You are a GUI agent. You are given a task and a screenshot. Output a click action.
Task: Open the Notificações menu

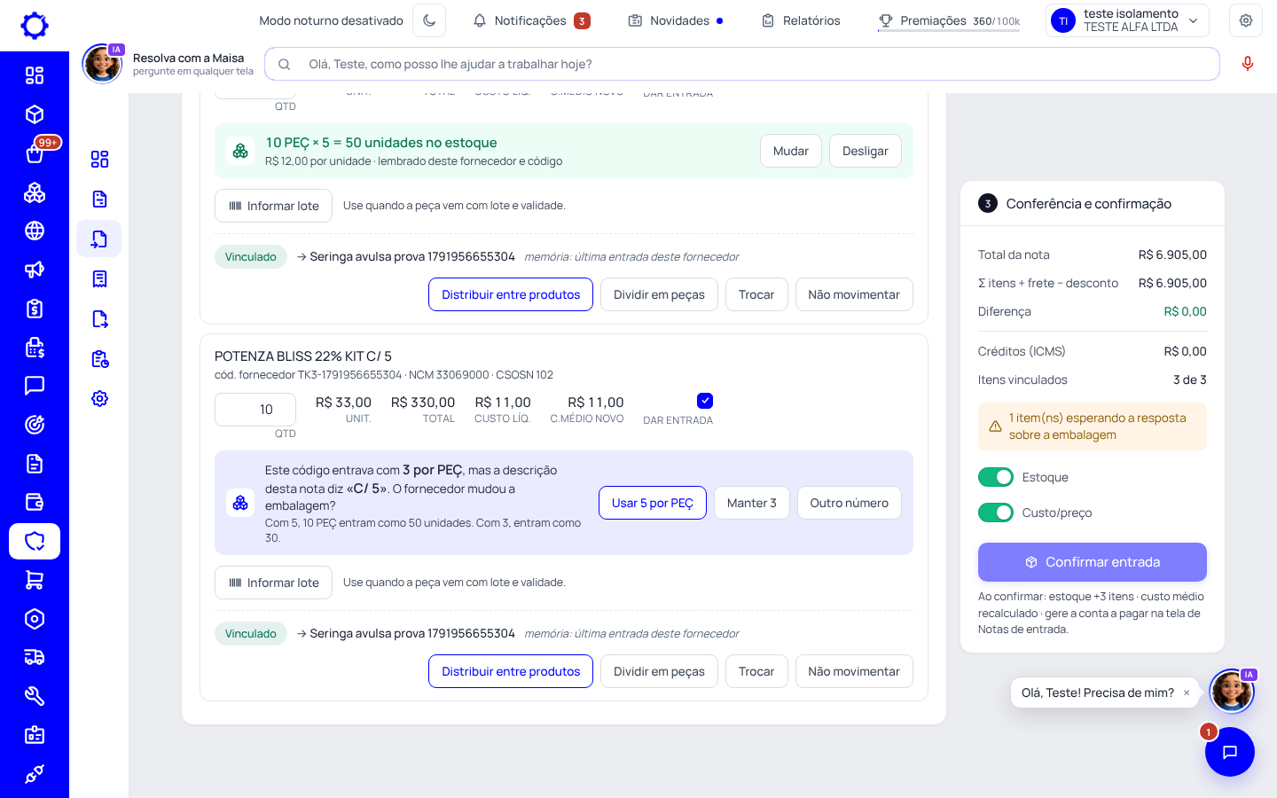point(531,20)
